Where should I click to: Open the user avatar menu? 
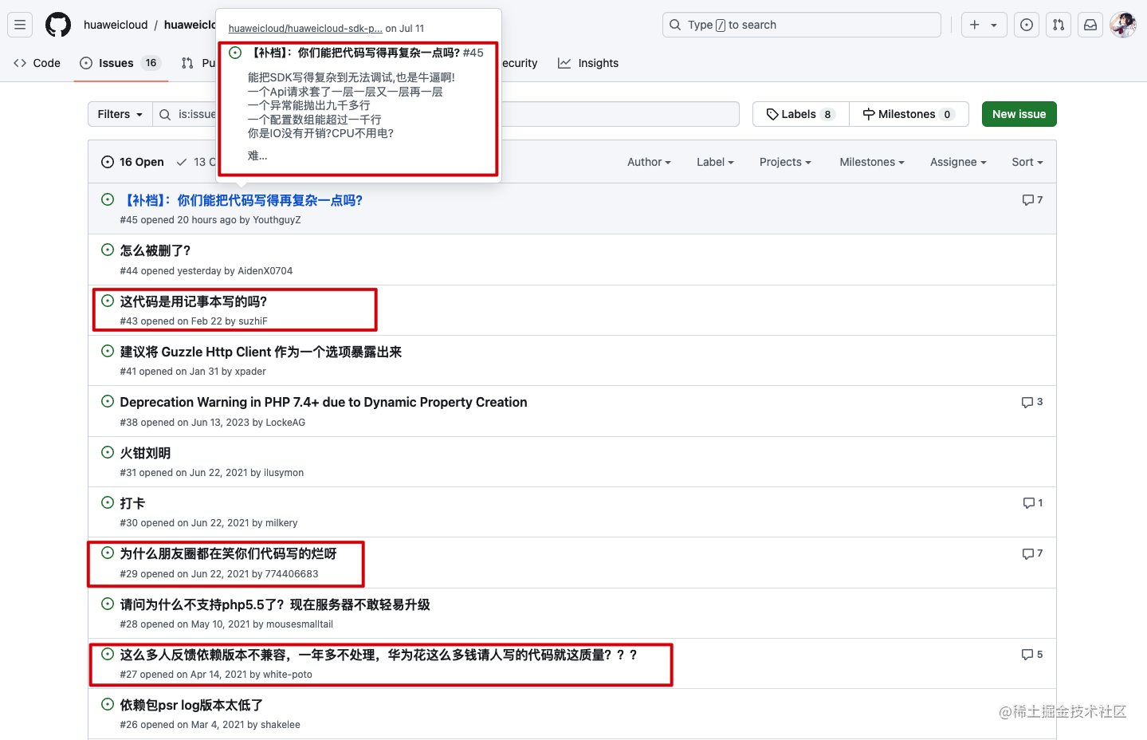pos(1122,25)
